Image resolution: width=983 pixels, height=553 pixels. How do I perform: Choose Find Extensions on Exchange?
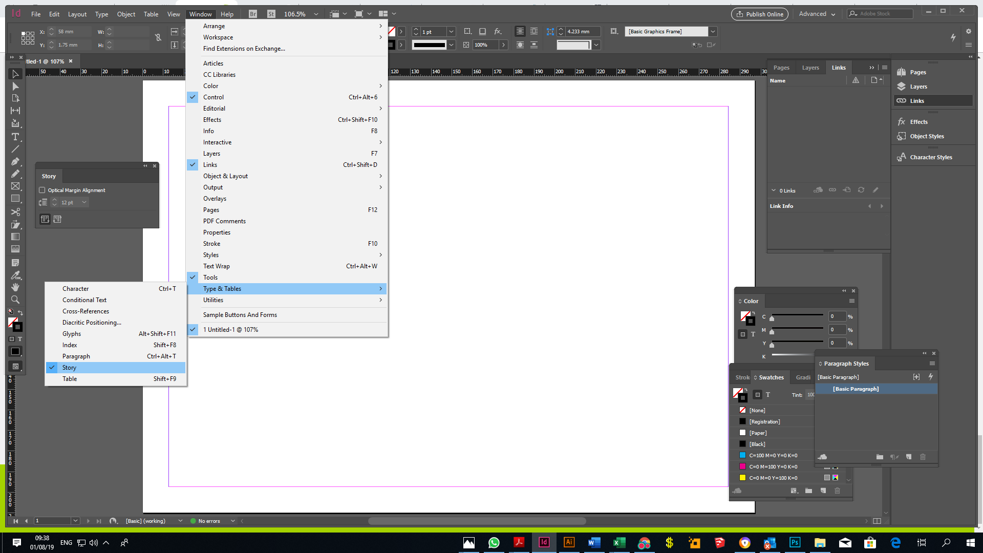[244, 49]
